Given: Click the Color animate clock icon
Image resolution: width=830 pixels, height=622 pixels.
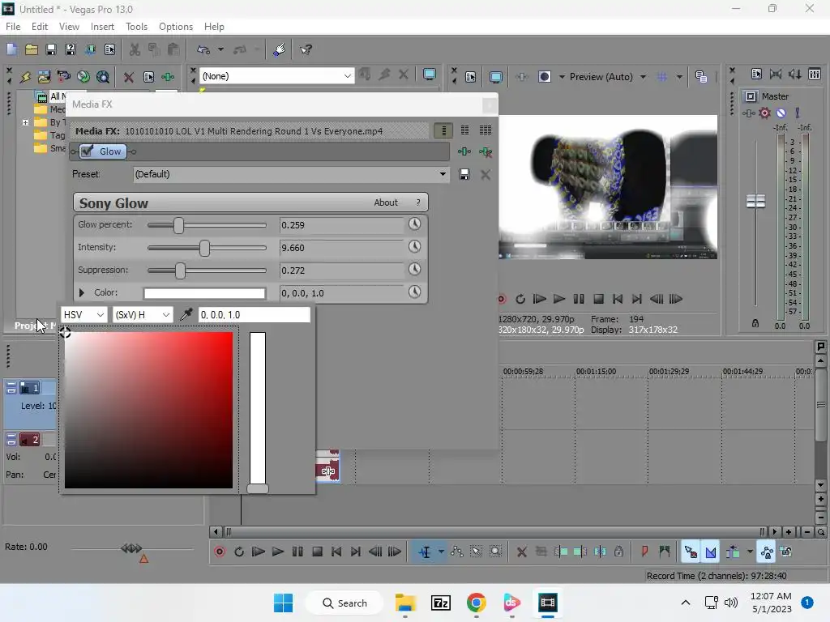Looking at the screenshot, I should pyautogui.click(x=414, y=292).
